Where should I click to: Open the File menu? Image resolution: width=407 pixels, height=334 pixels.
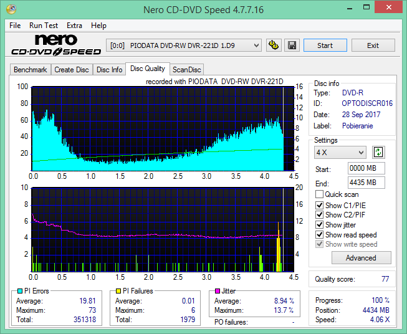tap(15, 26)
